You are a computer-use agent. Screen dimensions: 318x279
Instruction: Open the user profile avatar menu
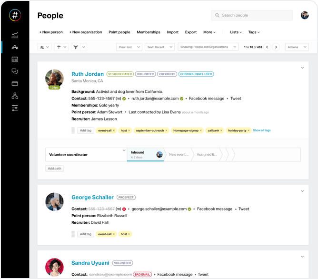(305, 15)
